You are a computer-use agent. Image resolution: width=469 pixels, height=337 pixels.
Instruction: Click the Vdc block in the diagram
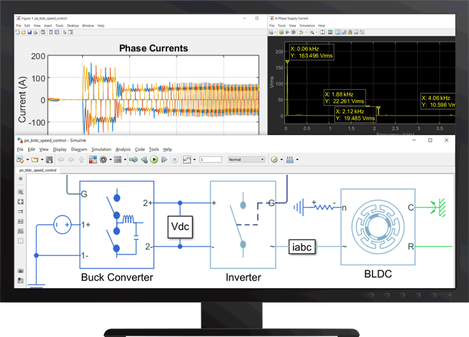click(x=180, y=227)
